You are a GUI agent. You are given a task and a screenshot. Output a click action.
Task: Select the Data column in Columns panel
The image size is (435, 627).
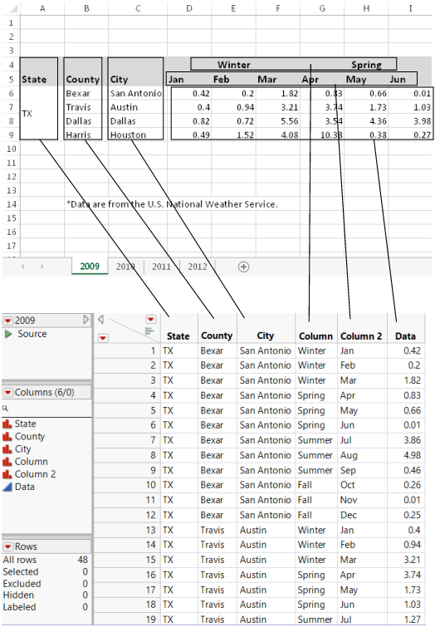coord(24,487)
